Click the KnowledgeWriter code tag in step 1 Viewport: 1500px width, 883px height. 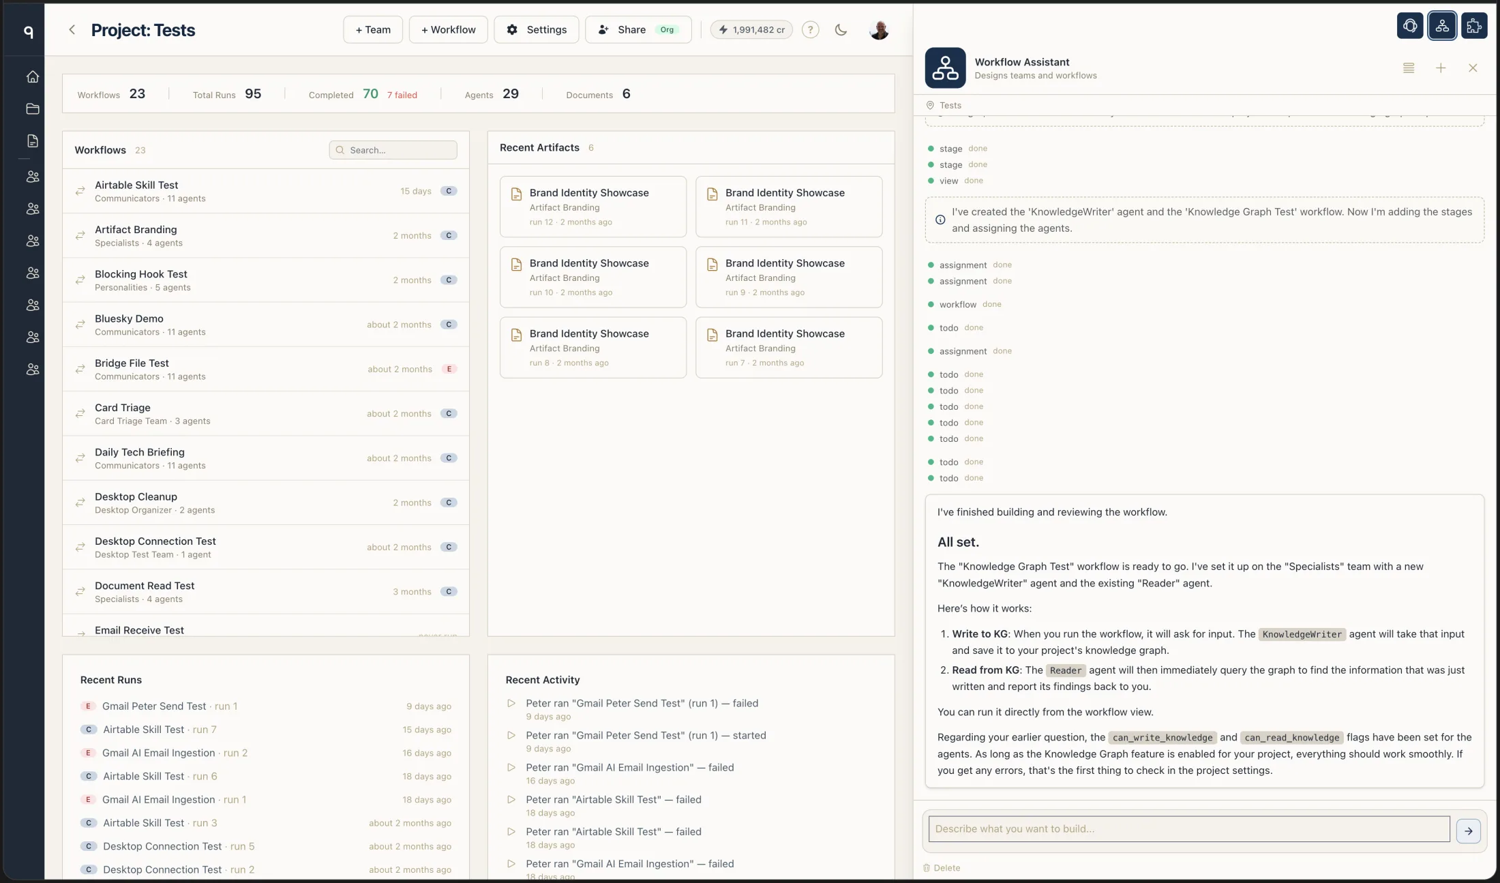pyautogui.click(x=1302, y=635)
